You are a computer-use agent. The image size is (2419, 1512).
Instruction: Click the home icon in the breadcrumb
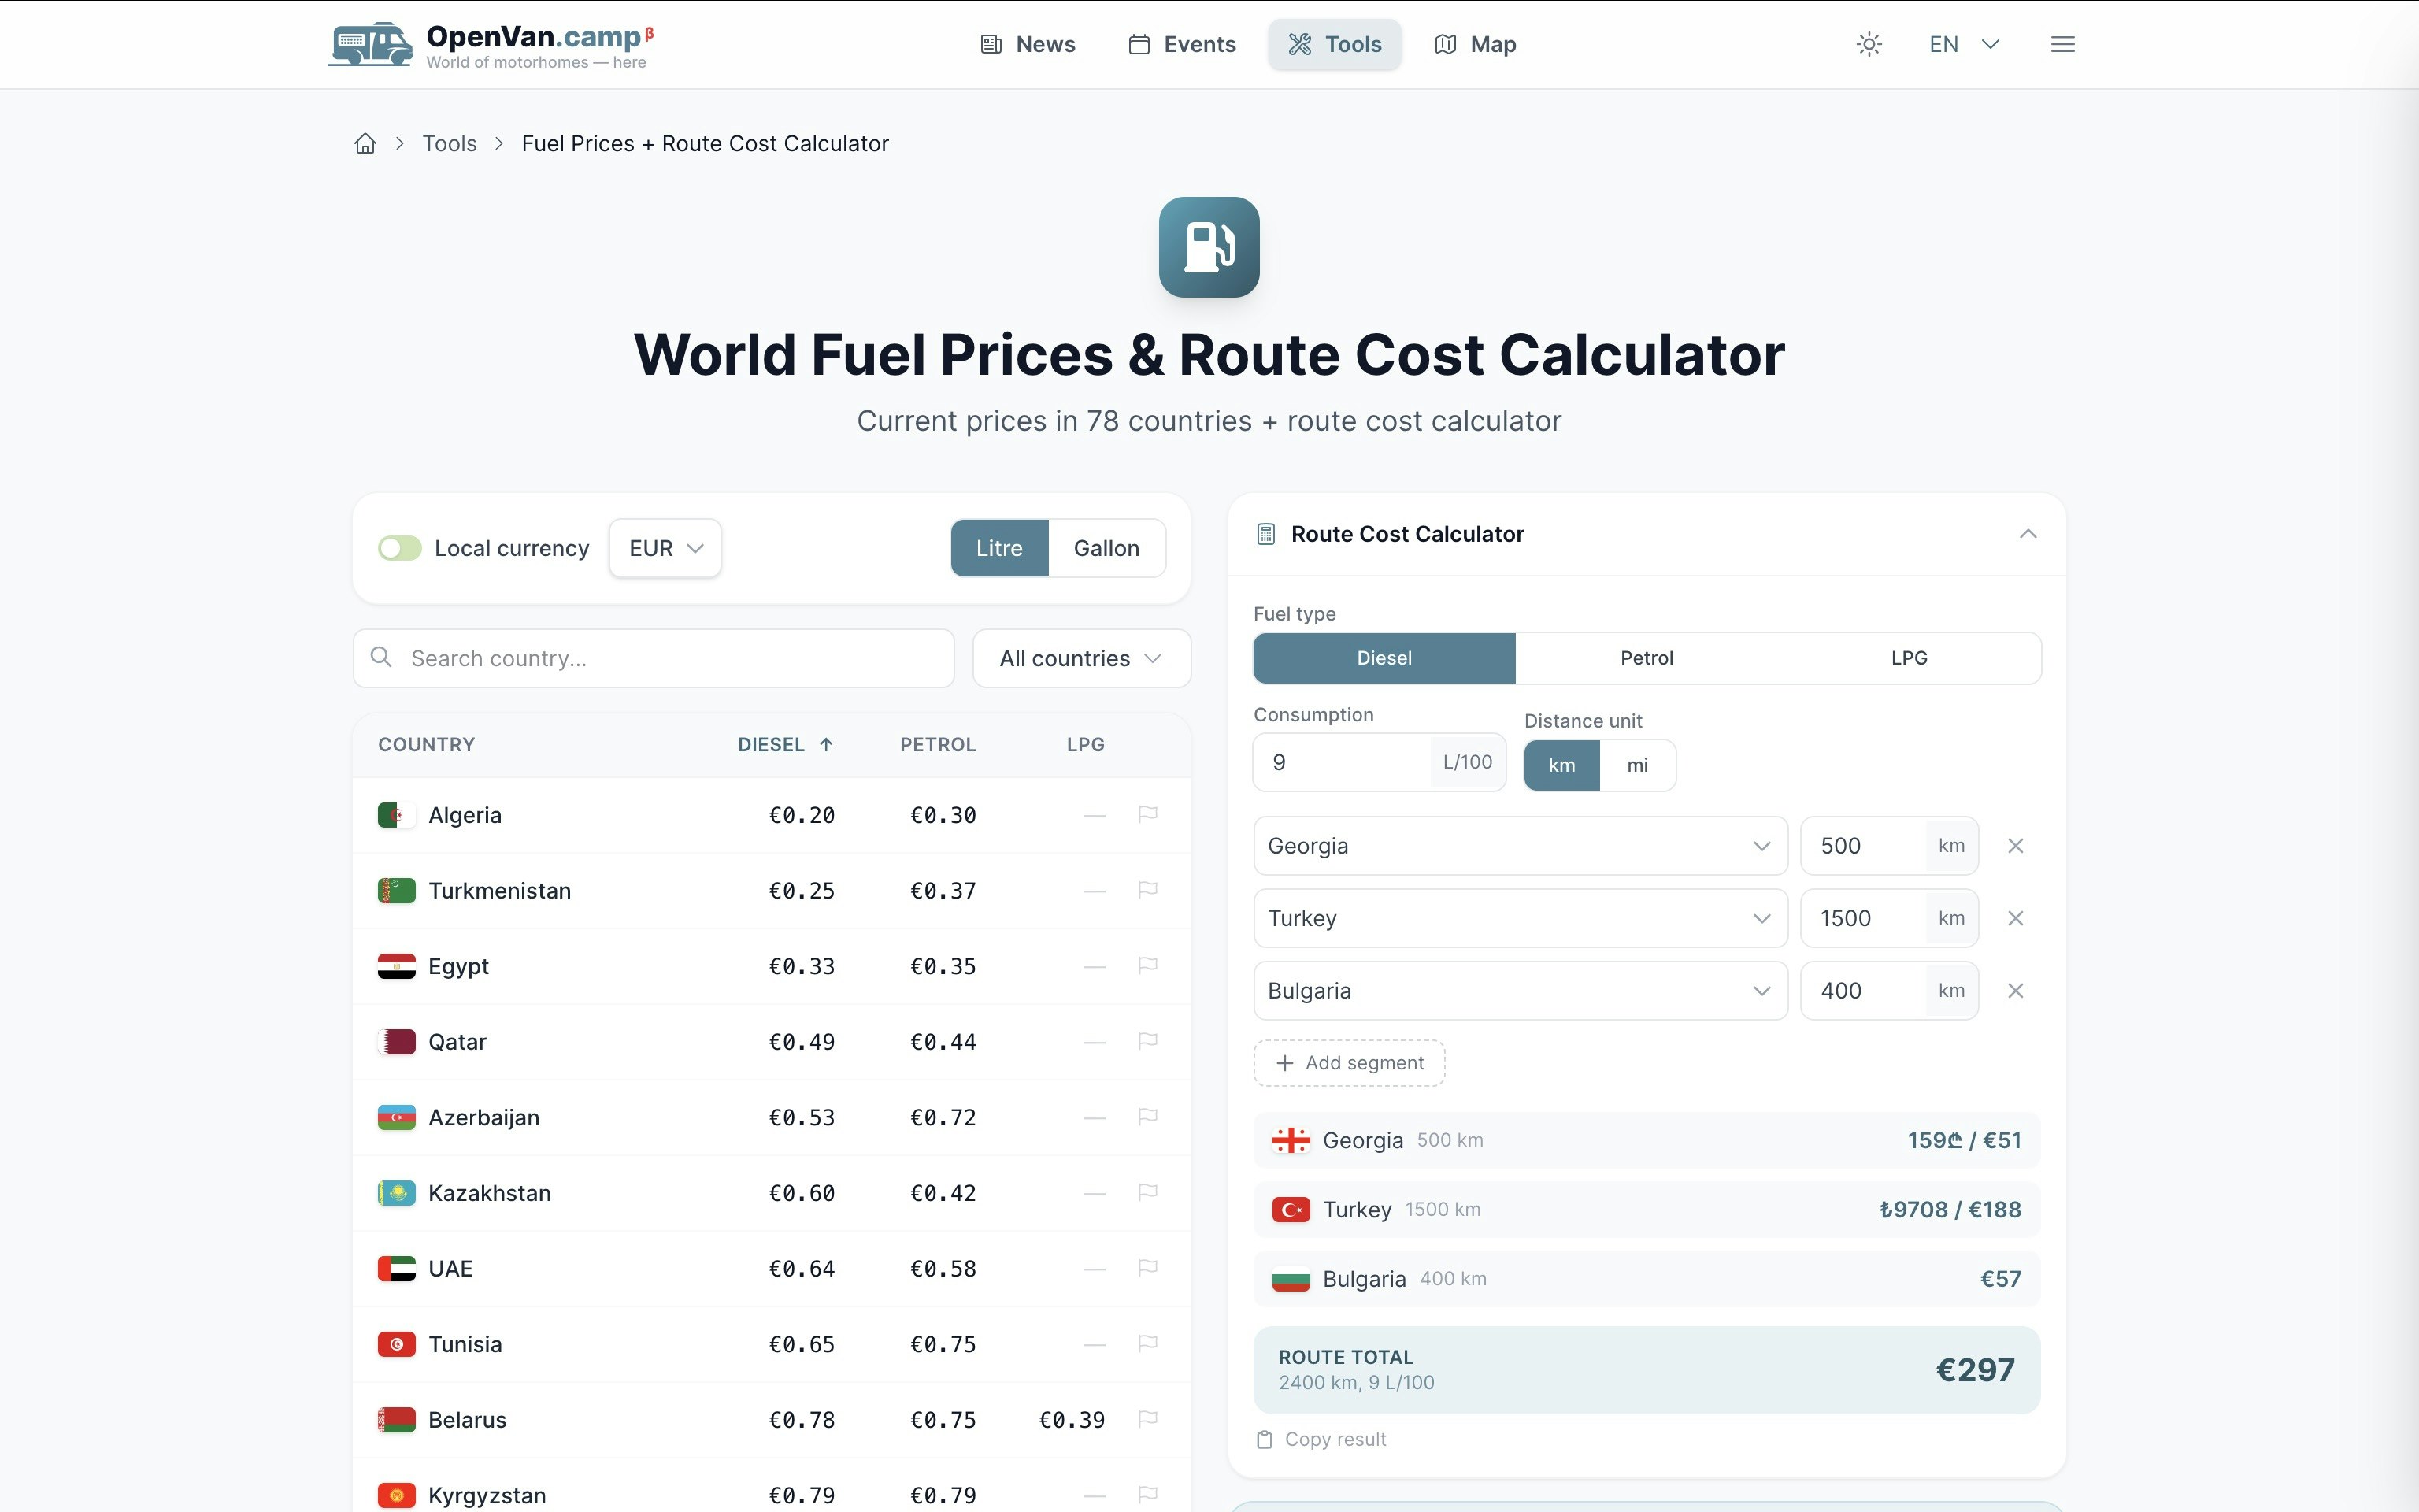[x=365, y=143]
